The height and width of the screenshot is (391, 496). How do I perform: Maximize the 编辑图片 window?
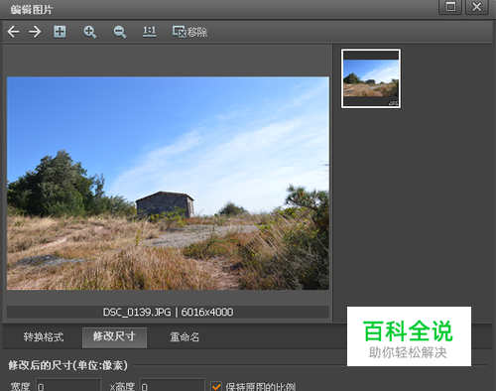pos(450,7)
